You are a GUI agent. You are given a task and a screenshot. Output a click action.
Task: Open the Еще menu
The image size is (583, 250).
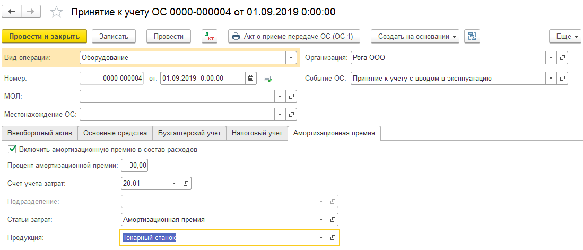(564, 36)
